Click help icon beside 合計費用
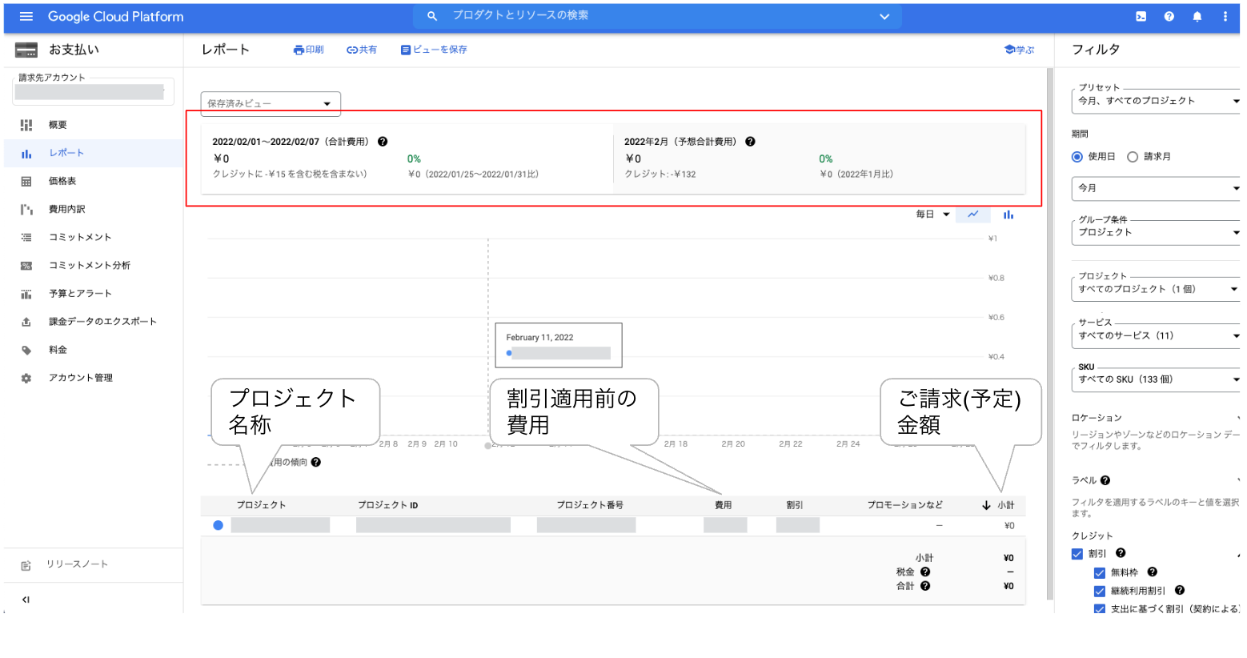This screenshot has height=658, width=1247. [383, 142]
